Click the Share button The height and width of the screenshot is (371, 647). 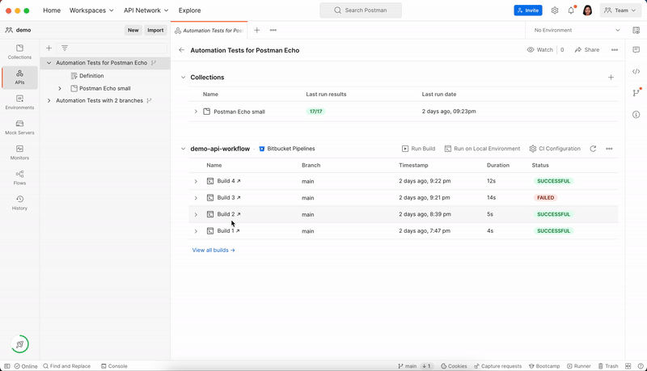587,50
